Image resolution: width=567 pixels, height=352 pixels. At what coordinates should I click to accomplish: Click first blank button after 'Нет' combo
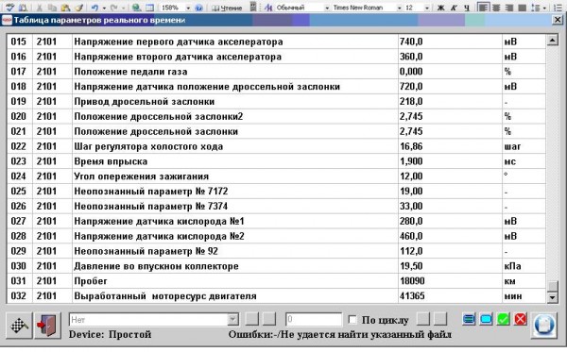point(252,319)
